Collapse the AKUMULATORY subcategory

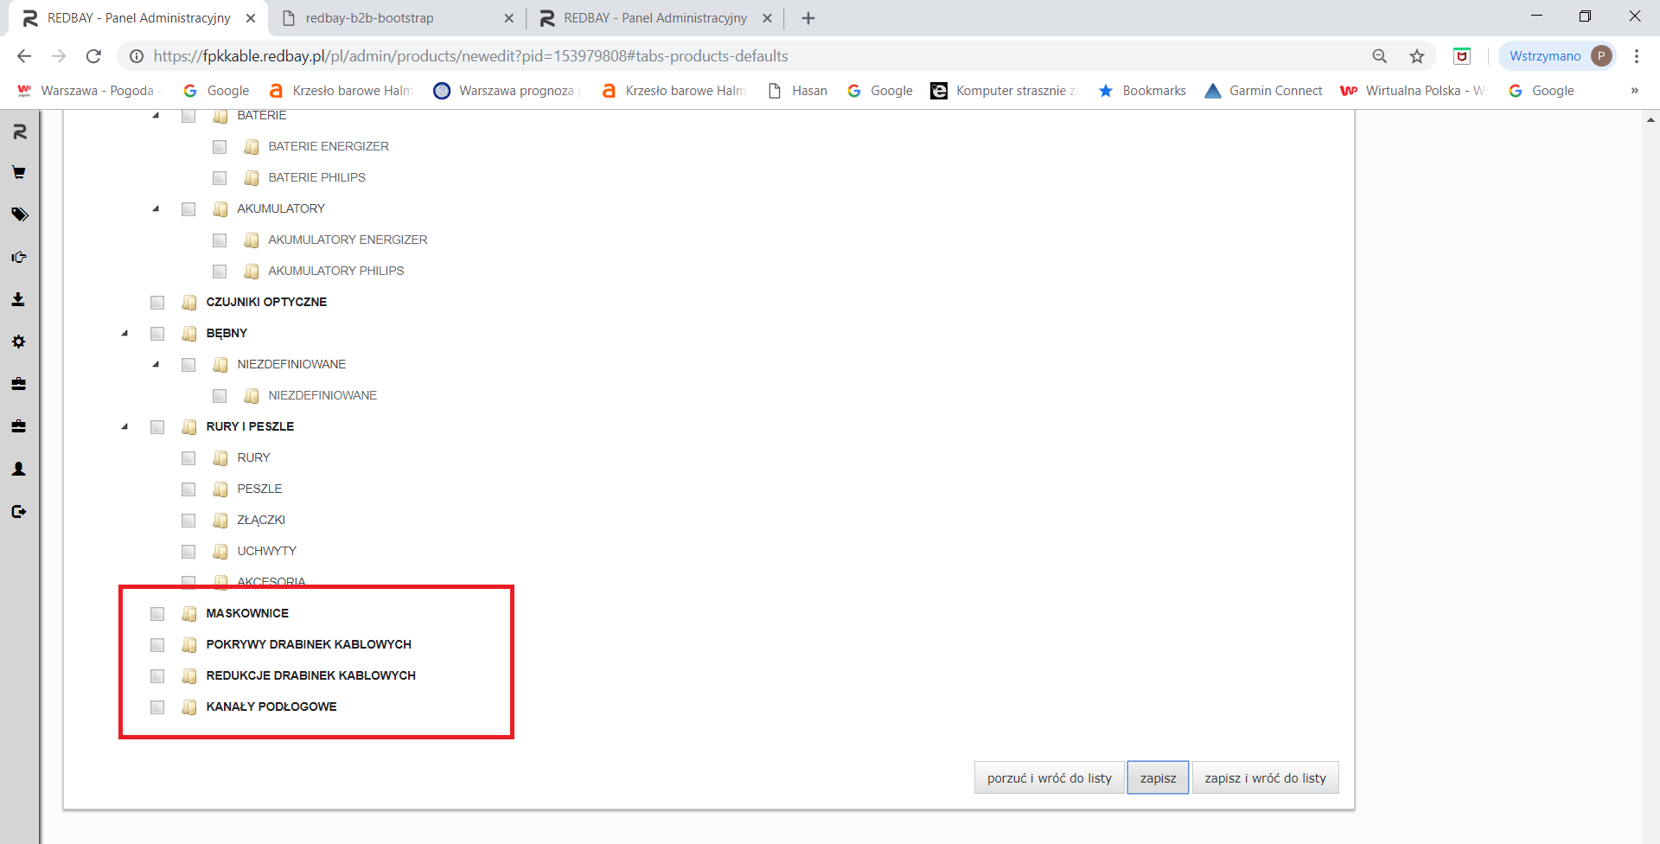tap(156, 208)
